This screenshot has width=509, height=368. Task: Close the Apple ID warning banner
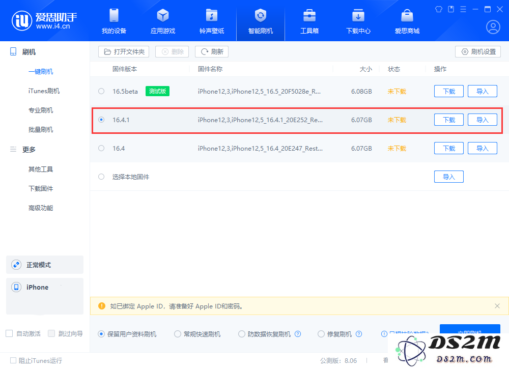coord(497,306)
